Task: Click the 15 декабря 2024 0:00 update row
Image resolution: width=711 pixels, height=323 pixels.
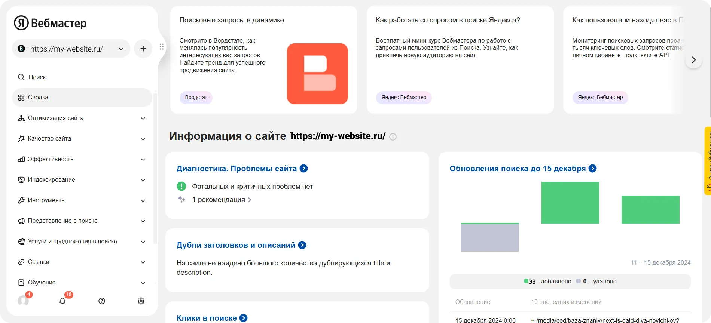Action: click(x=485, y=320)
